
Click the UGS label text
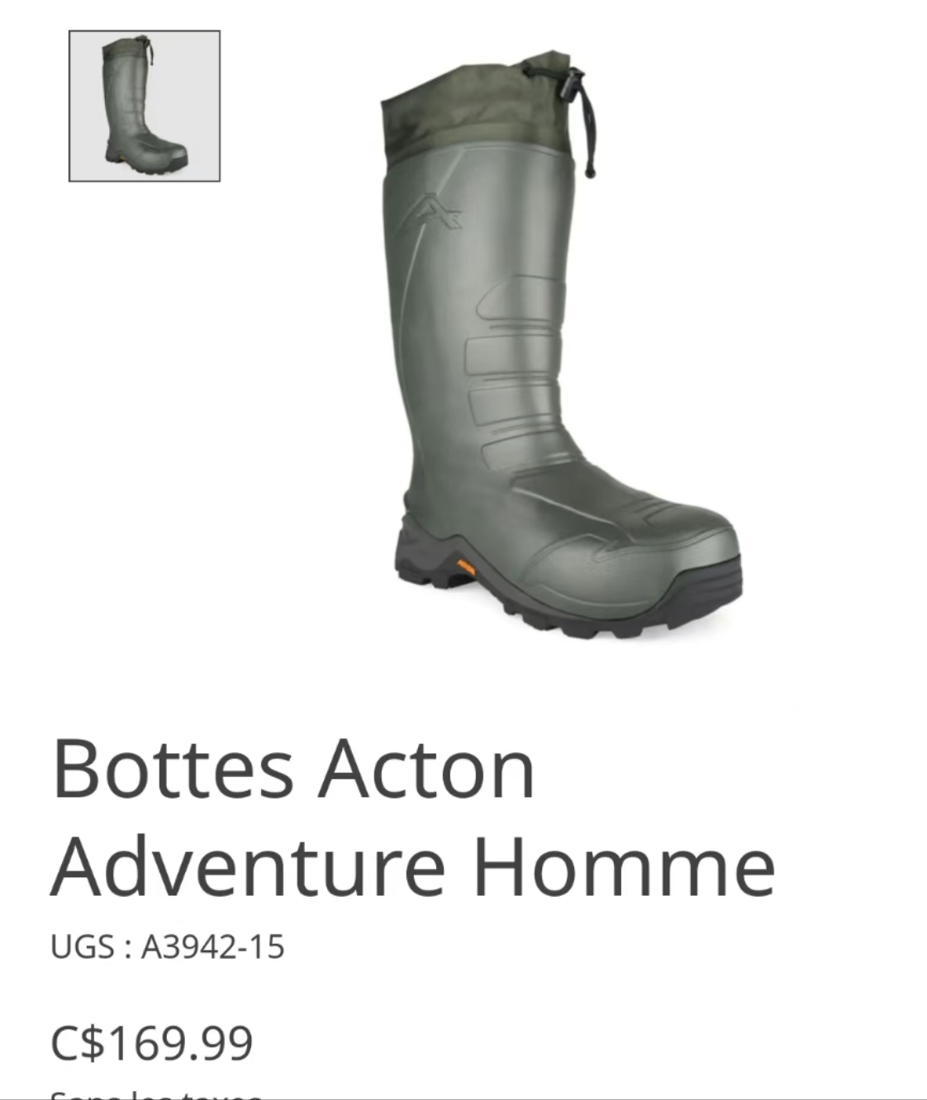pyautogui.click(x=81, y=946)
